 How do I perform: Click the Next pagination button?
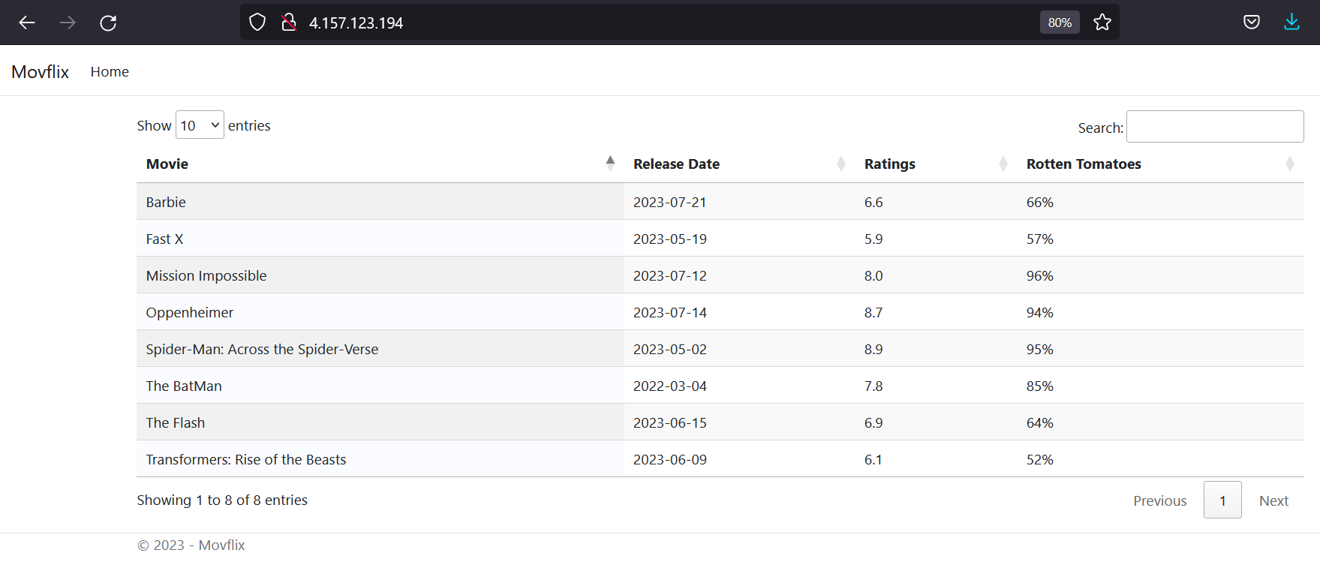[x=1273, y=500]
